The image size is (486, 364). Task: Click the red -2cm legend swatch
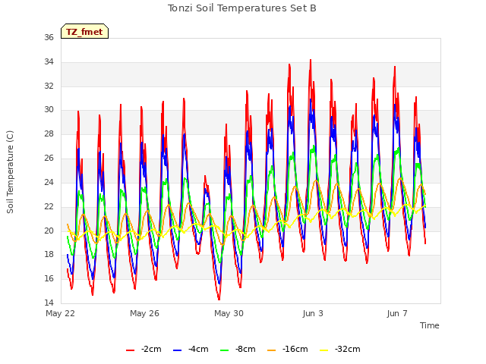(130, 350)
